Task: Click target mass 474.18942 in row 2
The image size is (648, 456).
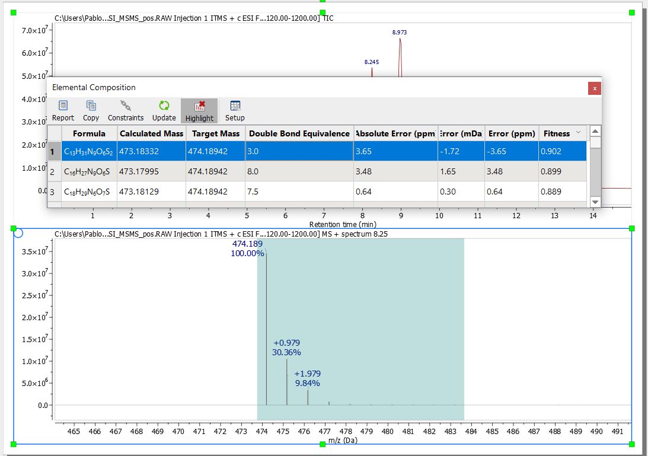Action: tap(208, 171)
